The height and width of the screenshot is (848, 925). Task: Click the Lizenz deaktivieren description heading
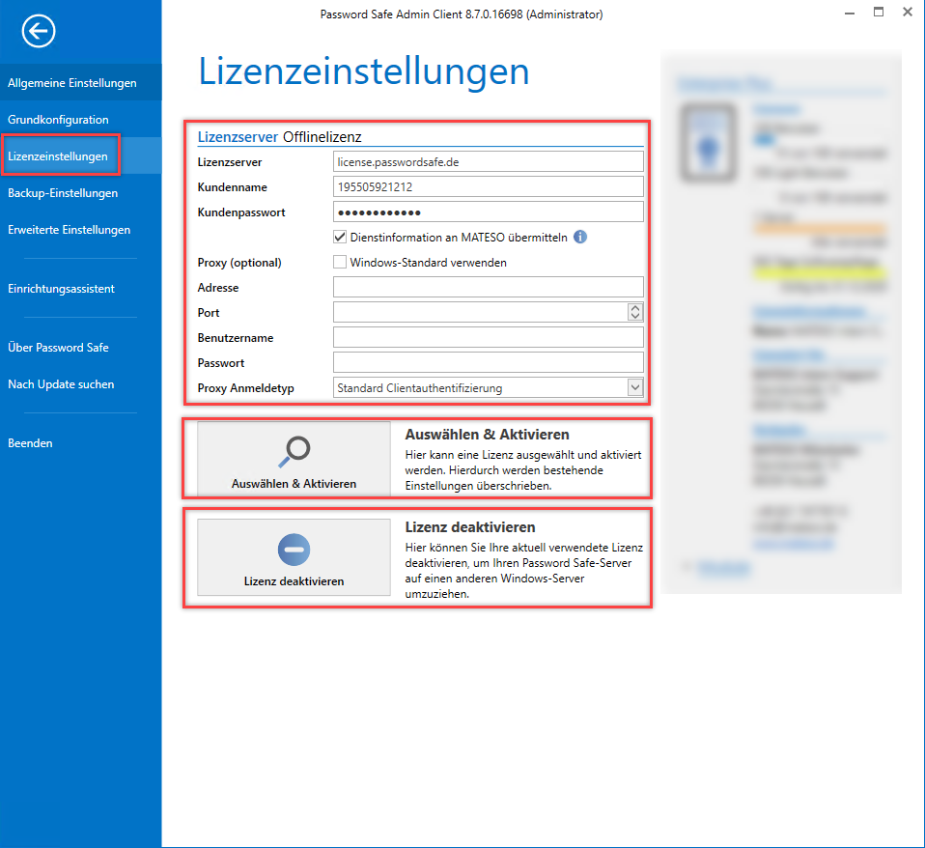pos(470,527)
